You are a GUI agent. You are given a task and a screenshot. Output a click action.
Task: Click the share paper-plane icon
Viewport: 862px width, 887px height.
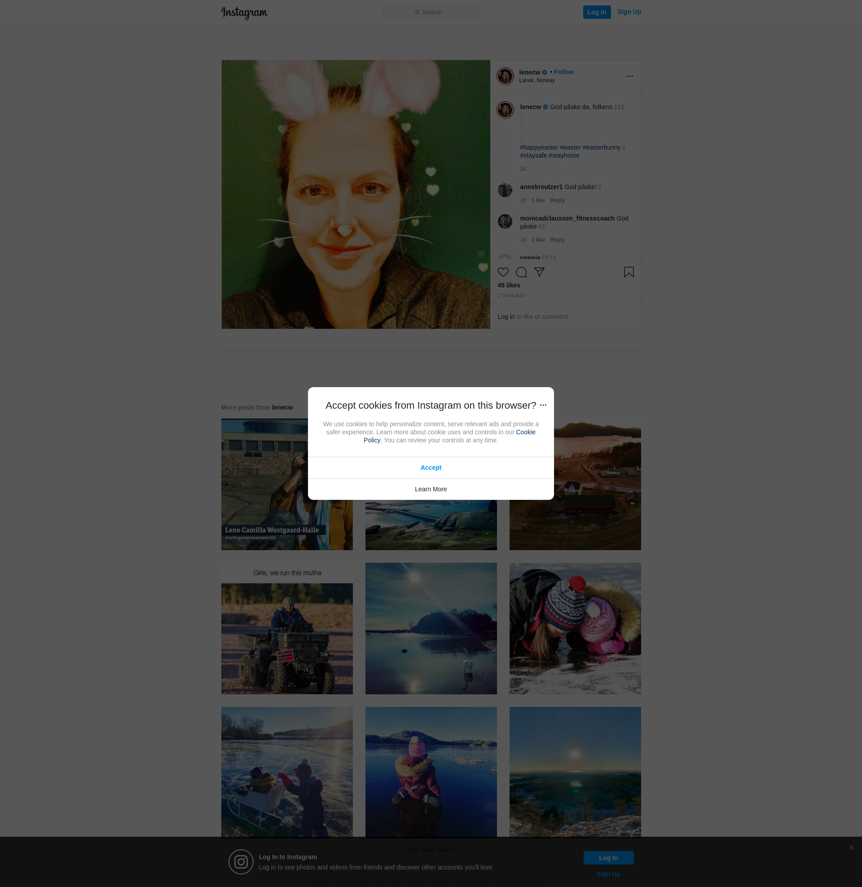539,272
